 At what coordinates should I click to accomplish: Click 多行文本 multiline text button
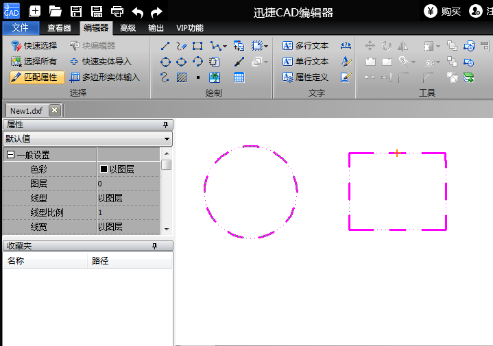coord(305,46)
